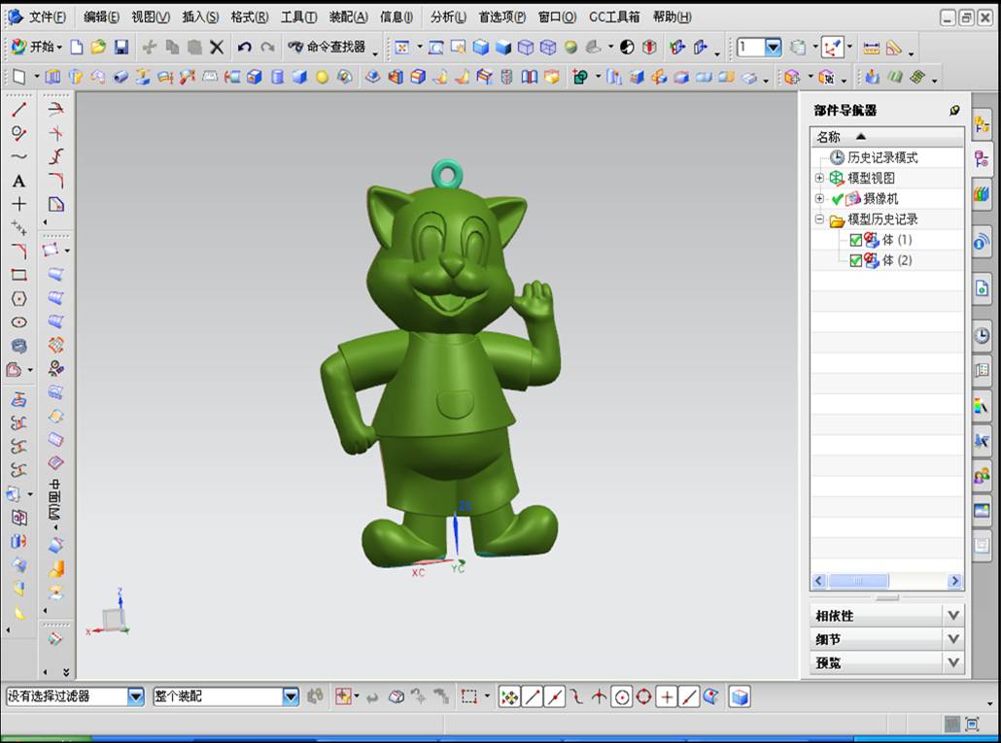Viewport: 1001px width, 743px height.
Task: Expand the 摄像机 tree node
Action: (819, 198)
